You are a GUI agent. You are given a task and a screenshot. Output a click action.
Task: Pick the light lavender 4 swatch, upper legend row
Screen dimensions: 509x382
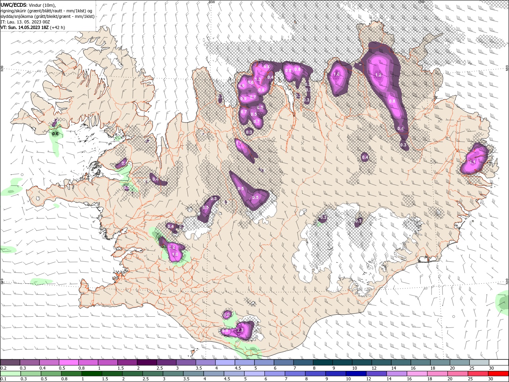(224, 363)
